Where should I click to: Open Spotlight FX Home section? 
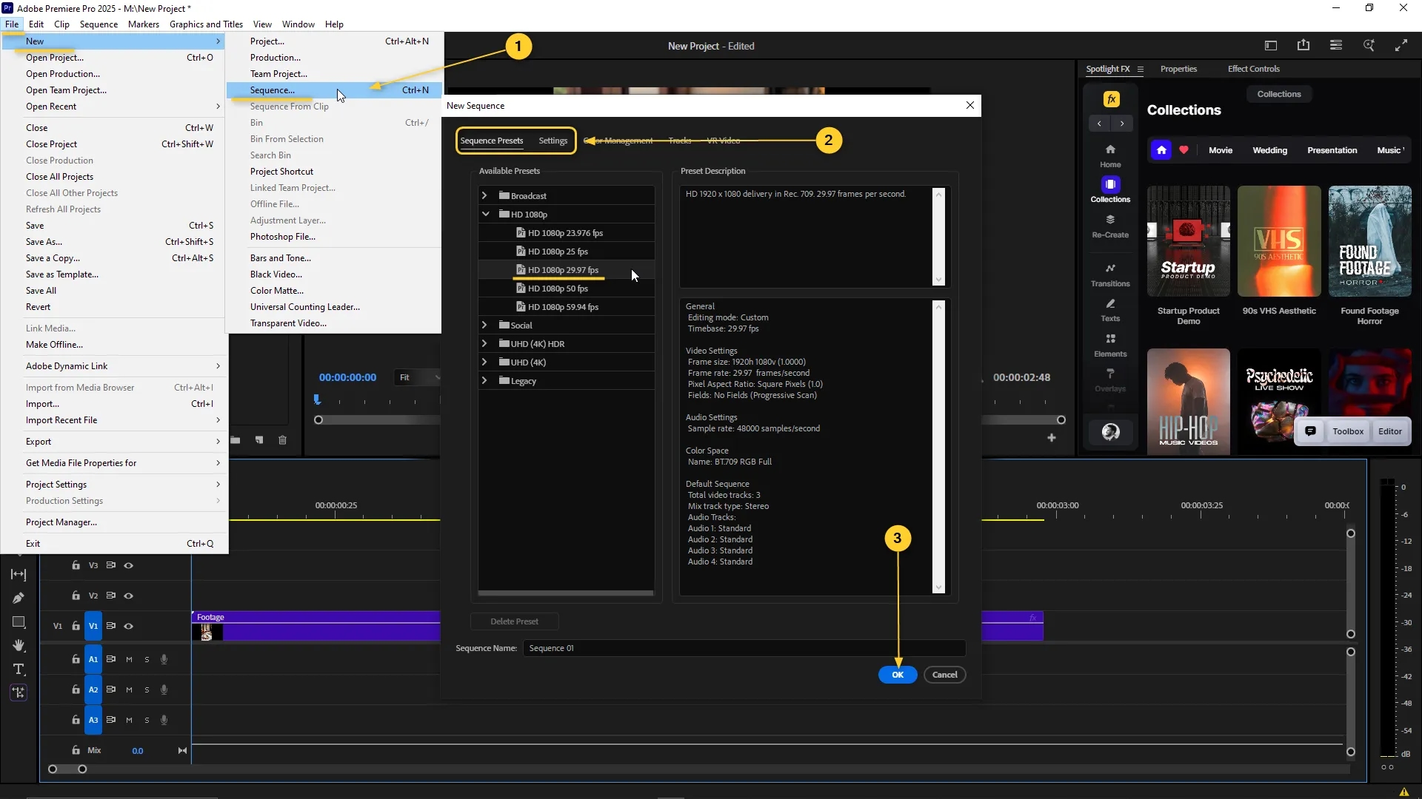coord(1110,156)
